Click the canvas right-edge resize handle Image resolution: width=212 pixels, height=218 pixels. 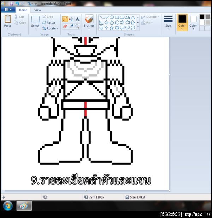tap(169, 74)
